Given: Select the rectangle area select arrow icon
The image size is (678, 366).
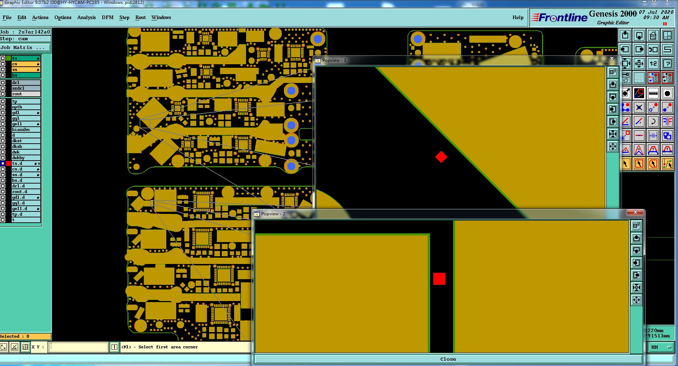Looking at the screenshot, I should point(639,164).
